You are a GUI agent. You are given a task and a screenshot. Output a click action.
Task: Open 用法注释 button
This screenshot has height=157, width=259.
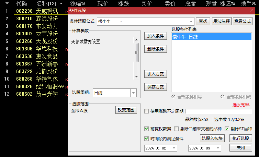(222, 21)
